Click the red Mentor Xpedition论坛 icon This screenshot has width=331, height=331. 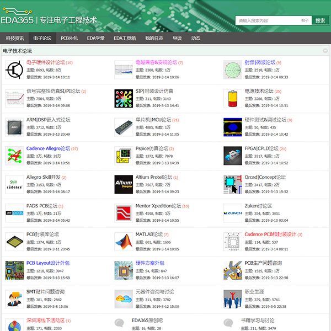click(124, 213)
